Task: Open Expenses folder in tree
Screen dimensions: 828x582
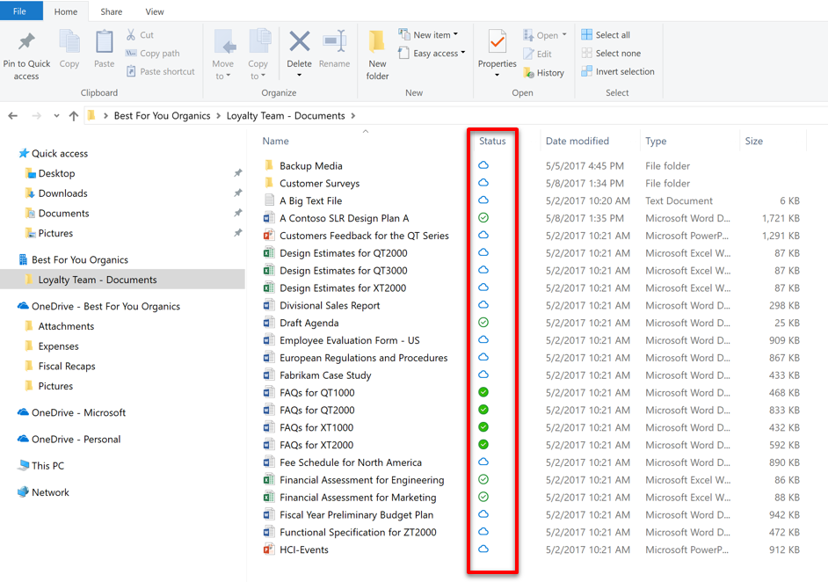Action: (52, 346)
